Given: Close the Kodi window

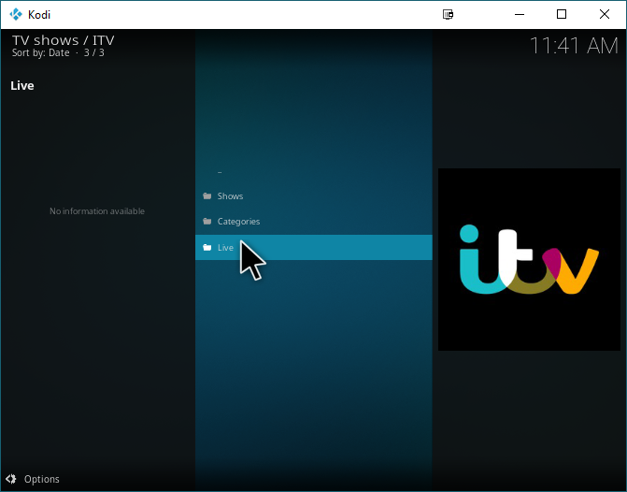Looking at the screenshot, I should pos(605,14).
